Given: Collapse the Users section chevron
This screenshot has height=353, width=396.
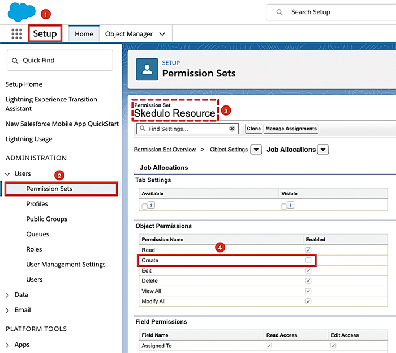Looking at the screenshot, I should (7, 174).
